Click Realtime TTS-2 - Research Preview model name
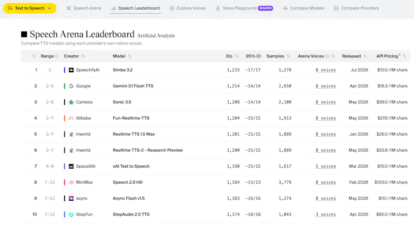The width and height of the screenshot is (414, 226). click(x=147, y=150)
